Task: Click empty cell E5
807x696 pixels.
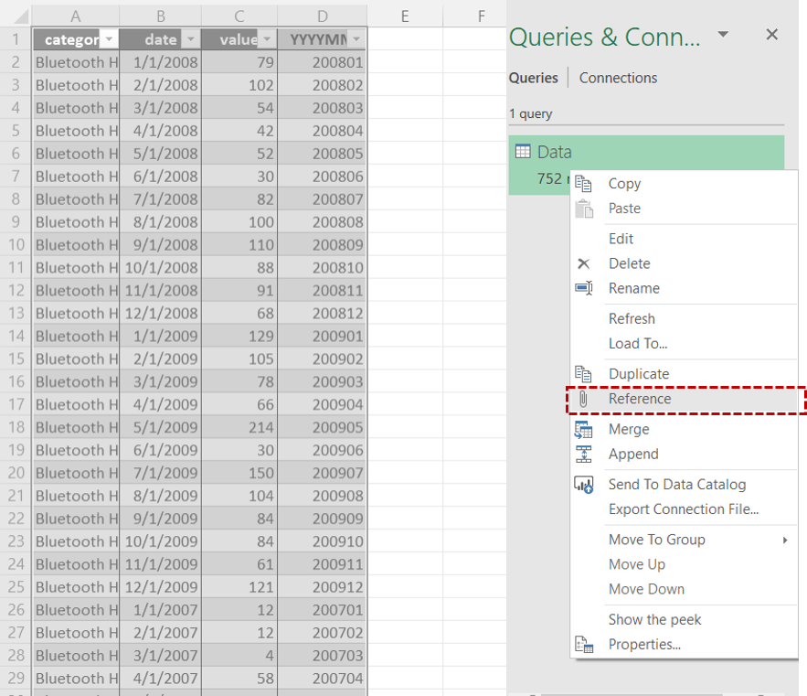Action: point(405,131)
